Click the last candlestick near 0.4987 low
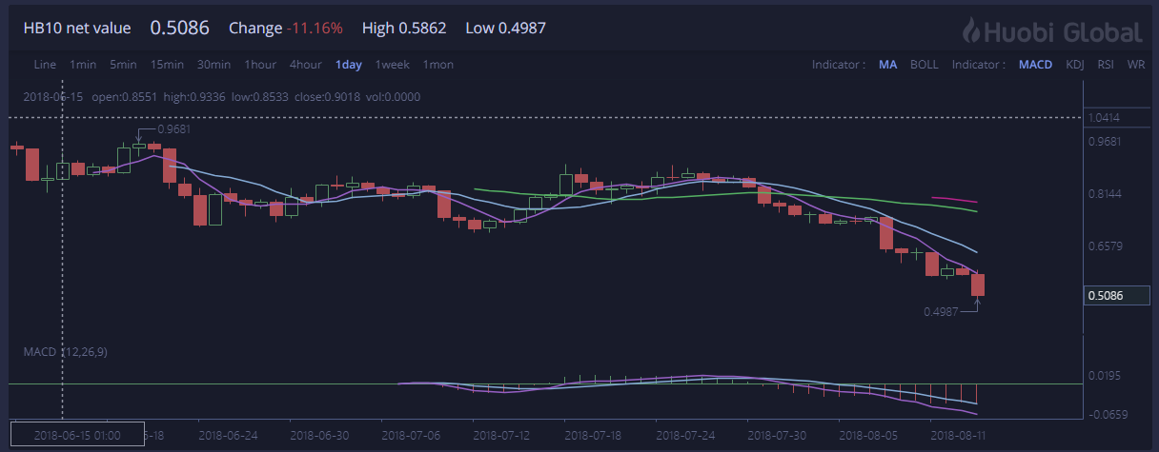Screen dimensions: 1159x452 point(977,285)
